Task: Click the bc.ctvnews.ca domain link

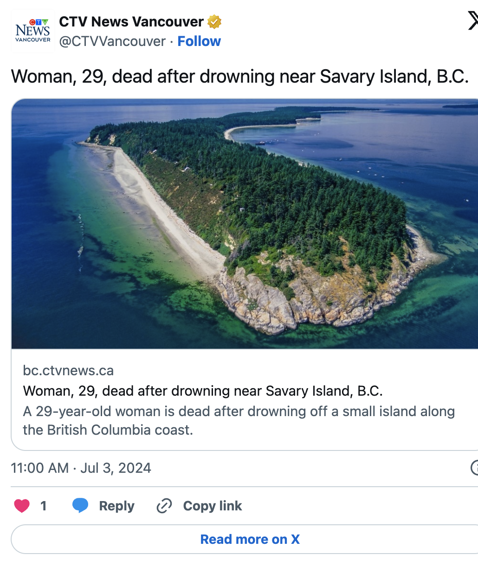Action: (x=68, y=371)
